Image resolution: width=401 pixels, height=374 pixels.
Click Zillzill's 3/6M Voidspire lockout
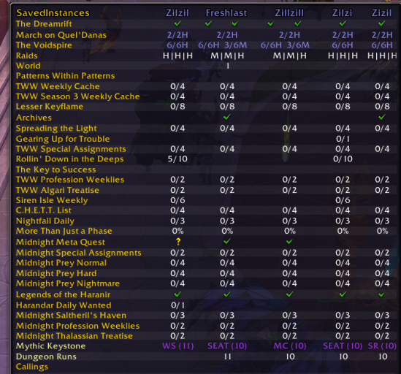(x=298, y=45)
